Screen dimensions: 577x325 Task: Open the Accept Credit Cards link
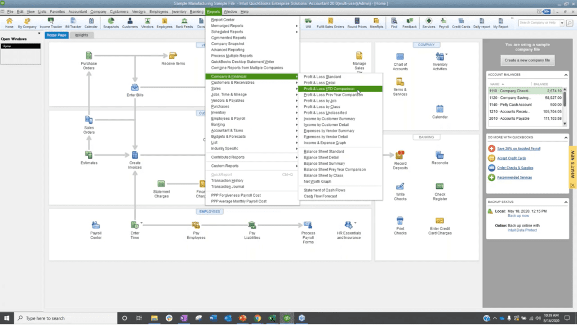click(x=511, y=158)
